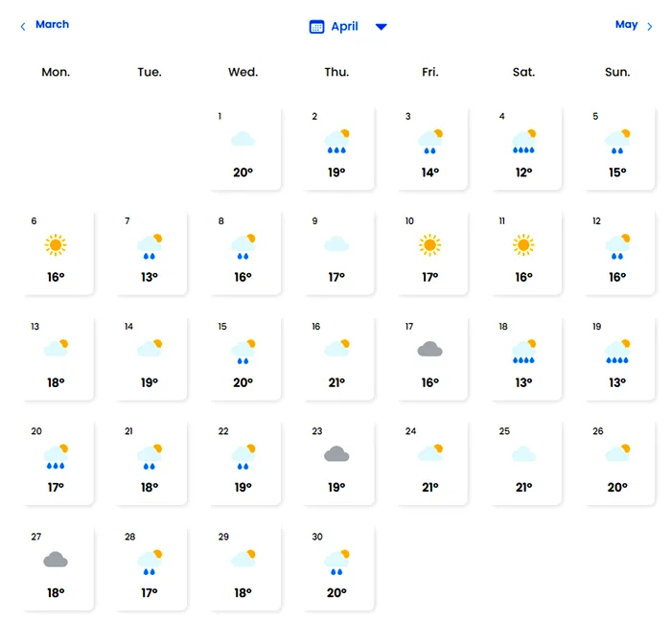Viewport: 671px width, 620px height.
Task: Click the gray overcast icon on April 17
Action: [429, 350]
